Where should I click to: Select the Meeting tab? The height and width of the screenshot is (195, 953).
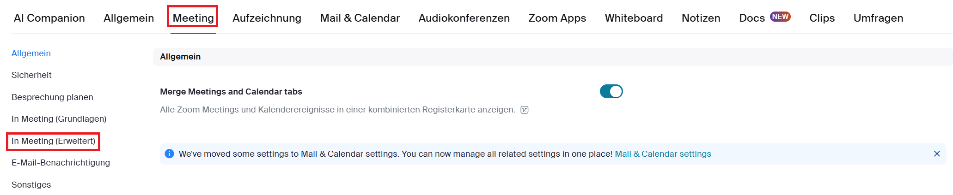tap(193, 18)
